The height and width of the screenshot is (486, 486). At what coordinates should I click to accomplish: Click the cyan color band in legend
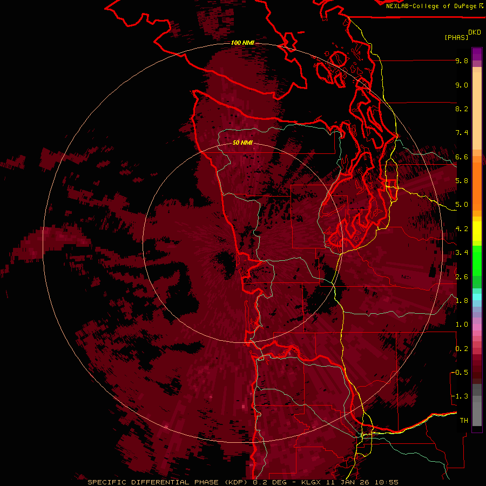tap(477, 297)
